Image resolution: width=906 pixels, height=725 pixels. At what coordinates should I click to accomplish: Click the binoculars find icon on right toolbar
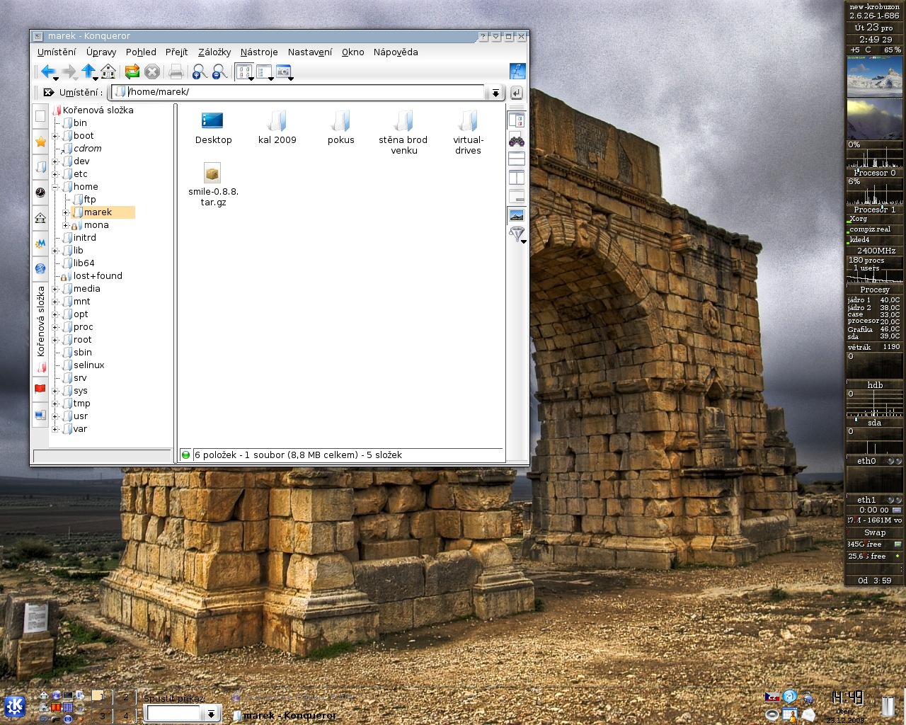pos(517,139)
